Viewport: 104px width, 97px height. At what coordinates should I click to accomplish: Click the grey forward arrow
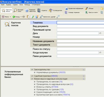coord(24,17)
